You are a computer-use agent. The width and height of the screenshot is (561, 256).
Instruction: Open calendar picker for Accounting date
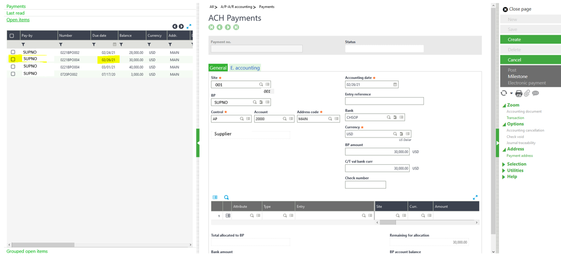pyautogui.click(x=395, y=84)
